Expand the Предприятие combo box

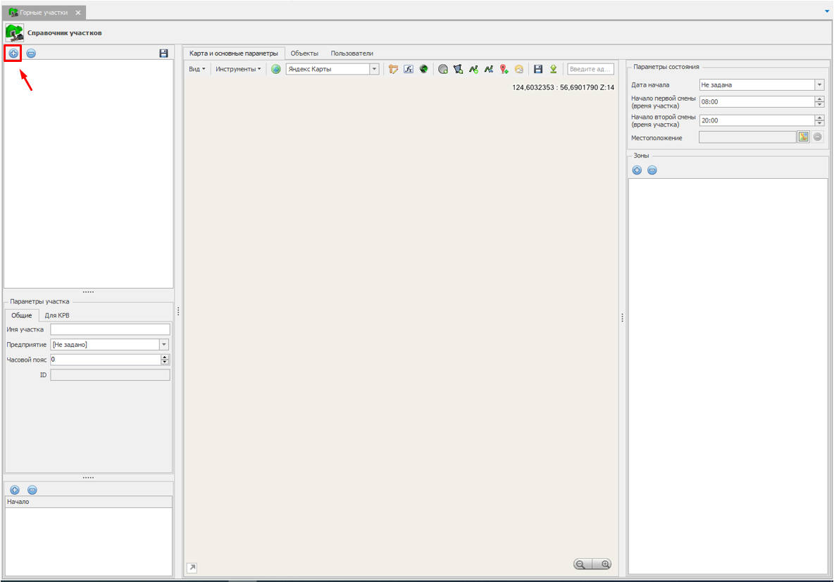point(164,345)
